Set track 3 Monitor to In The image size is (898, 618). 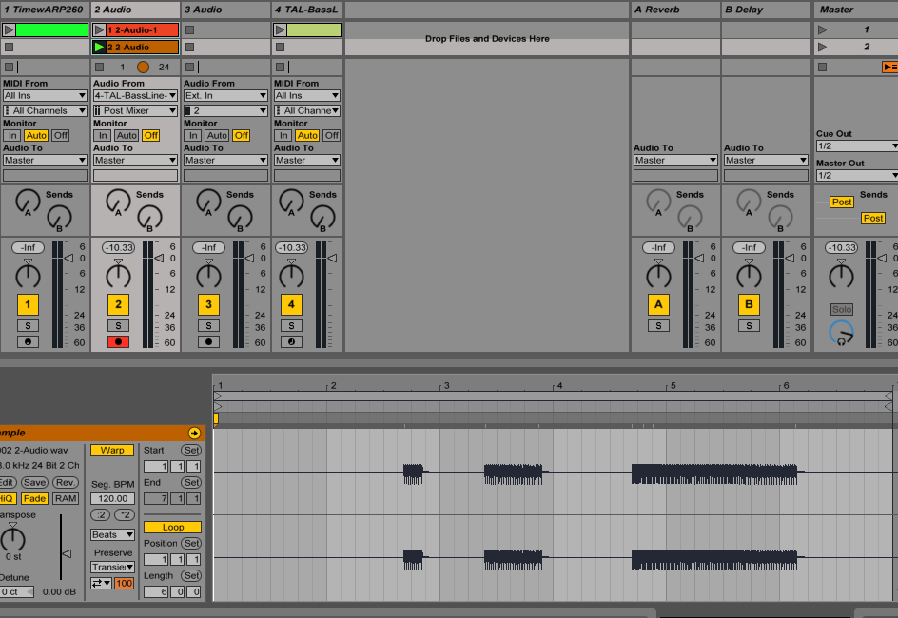(193, 136)
